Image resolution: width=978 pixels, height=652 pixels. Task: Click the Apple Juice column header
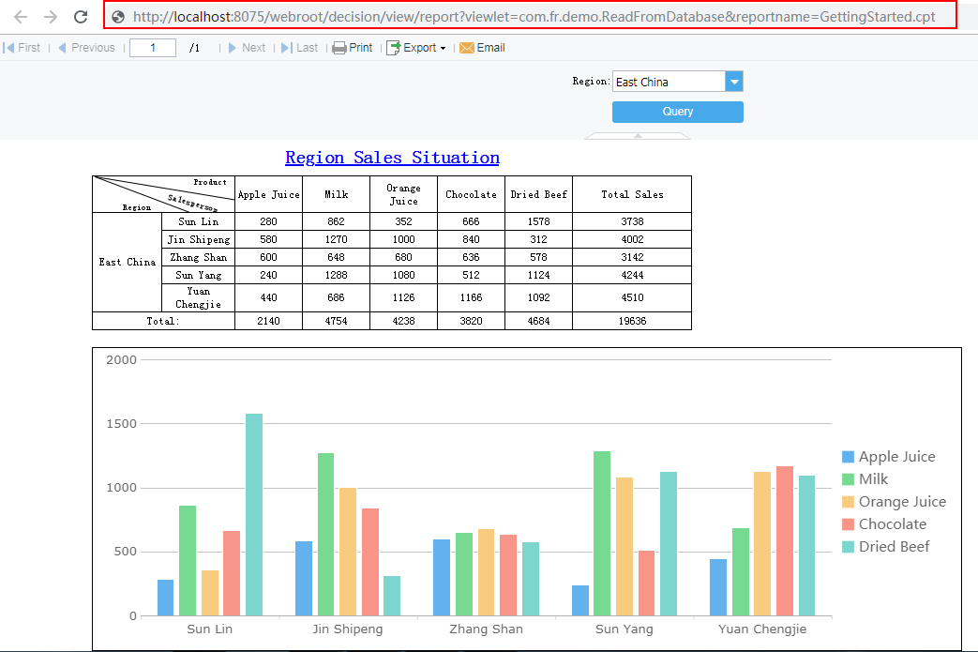pos(269,195)
